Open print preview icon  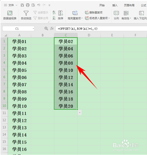click(33, 5)
